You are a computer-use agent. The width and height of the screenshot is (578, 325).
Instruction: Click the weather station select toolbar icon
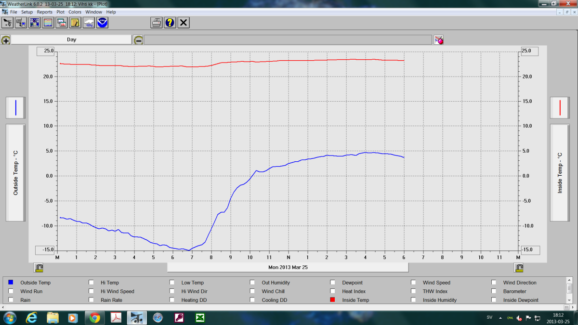[x=8, y=23]
